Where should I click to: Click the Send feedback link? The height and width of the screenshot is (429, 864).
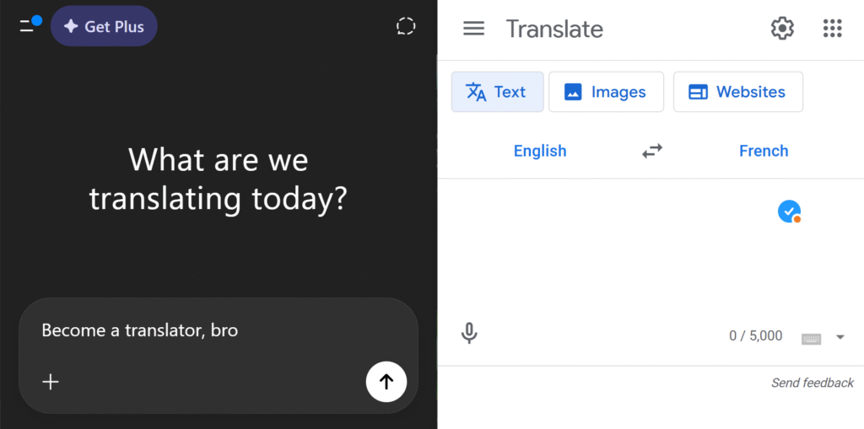point(812,383)
